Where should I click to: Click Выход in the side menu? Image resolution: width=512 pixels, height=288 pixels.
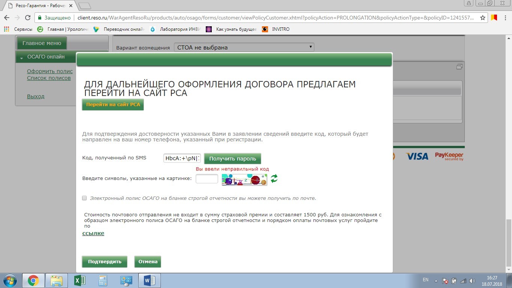[36, 96]
